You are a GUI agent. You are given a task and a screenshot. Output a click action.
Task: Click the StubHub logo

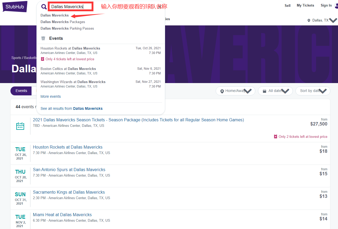pos(15,7)
